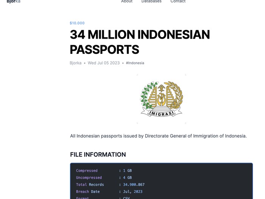
Task: Click the Imigrasi emblem image
Action: (161, 99)
